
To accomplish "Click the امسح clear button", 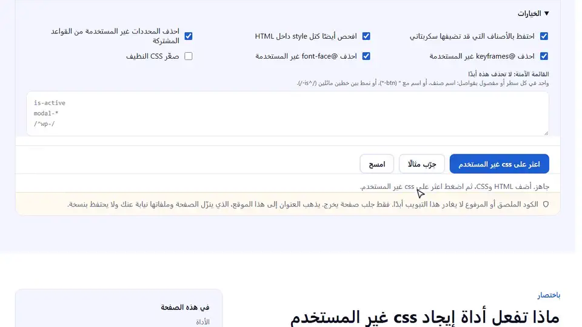I will (x=376, y=164).
